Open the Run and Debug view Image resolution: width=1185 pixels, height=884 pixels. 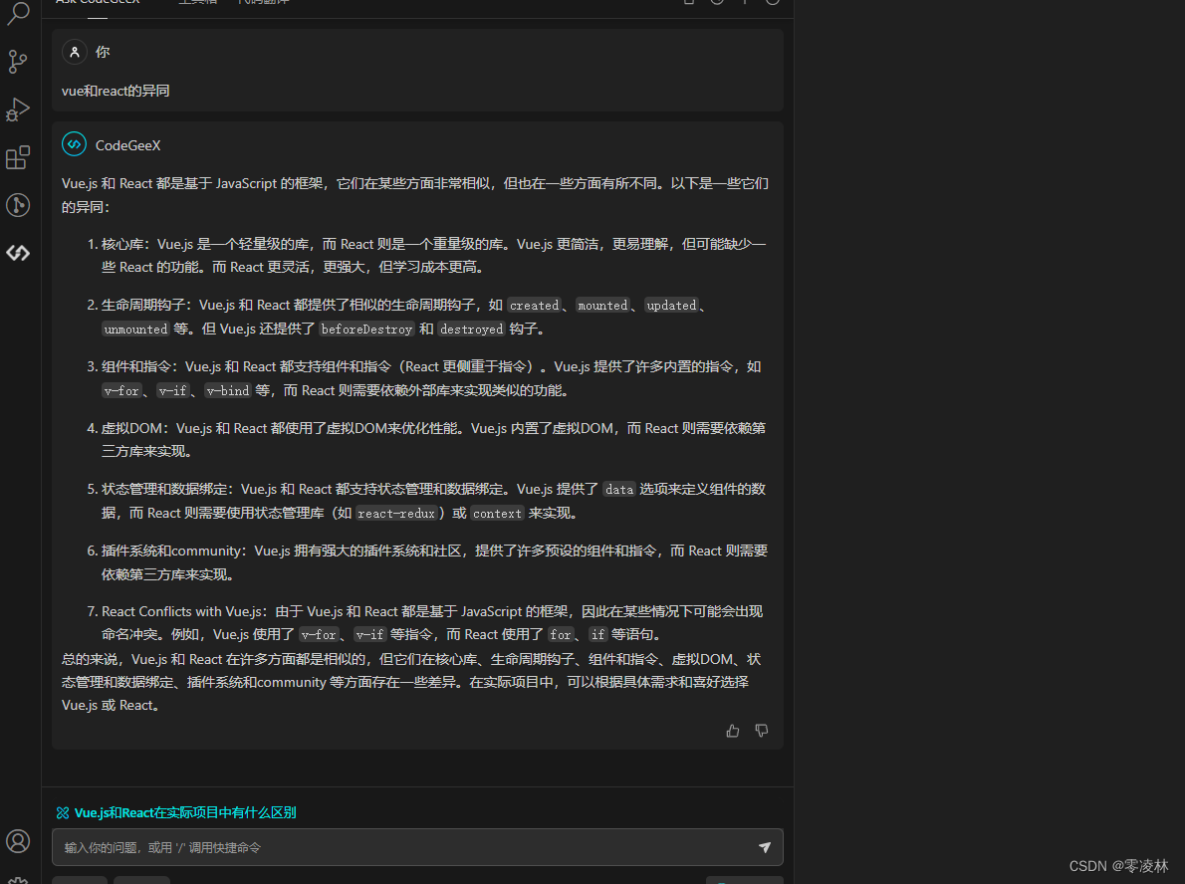17,110
